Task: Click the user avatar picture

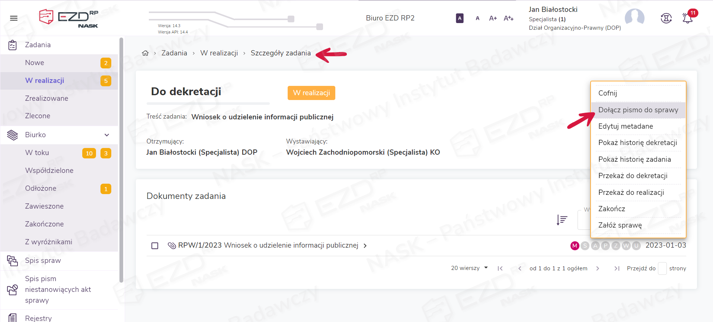Action: click(x=634, y=17)
